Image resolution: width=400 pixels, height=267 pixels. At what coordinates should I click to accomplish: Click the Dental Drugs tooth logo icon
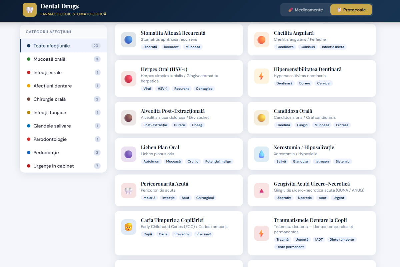coord(30,10)
